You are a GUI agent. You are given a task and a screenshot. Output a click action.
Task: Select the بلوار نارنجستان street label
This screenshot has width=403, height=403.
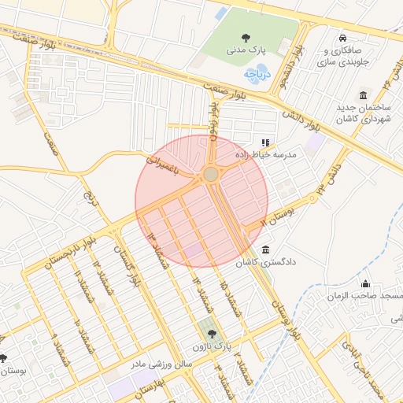(x=70, y=253)
